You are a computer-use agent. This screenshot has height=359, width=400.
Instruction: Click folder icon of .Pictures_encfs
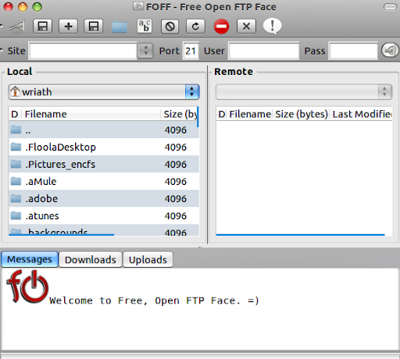click(x=16, y=164)
